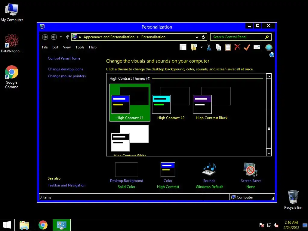Open the Edit menu
The image size is (308, 231).
click(x=55, y=47)
